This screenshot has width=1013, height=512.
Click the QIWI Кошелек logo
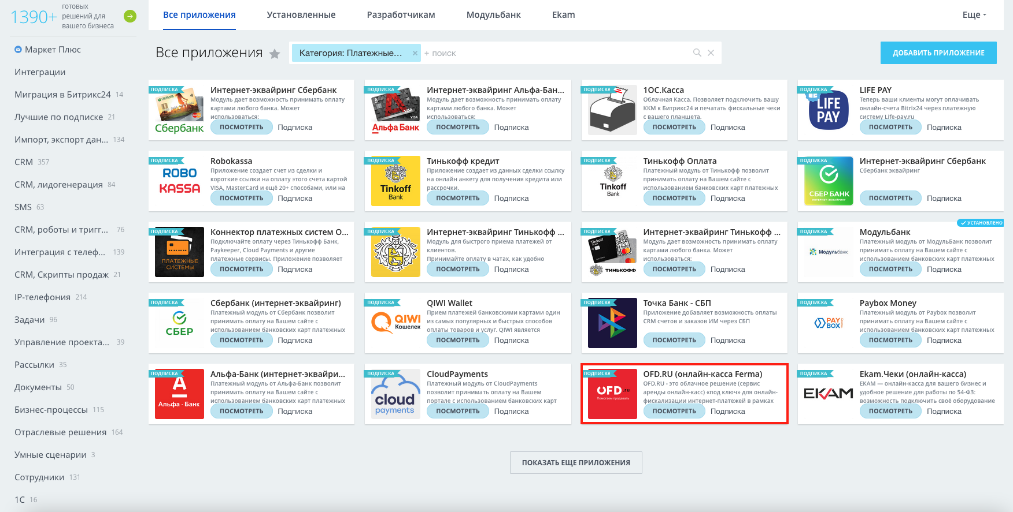pyautogui.click(x=395, y=323)
